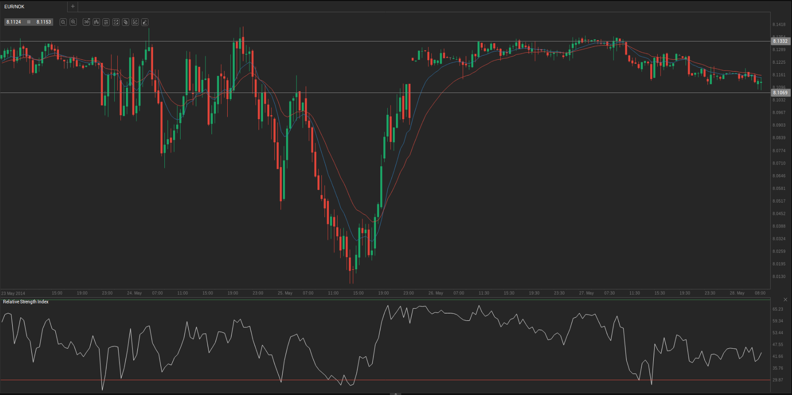Image resolution: width=792 pixels, height=395 pixels.
Task: Switch to the EUR/NOK tab
Action: tap(14, 7)
